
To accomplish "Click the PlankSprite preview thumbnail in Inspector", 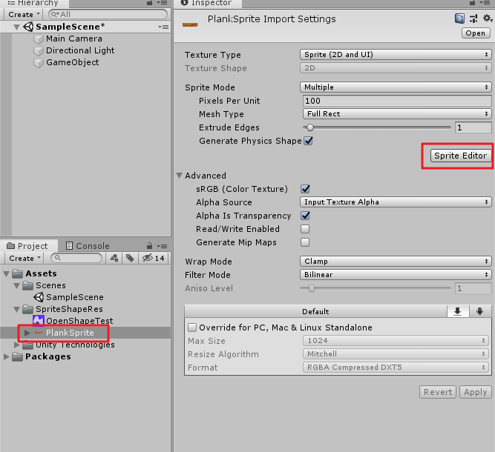I will pyautogui.click(x=190, y=25).
